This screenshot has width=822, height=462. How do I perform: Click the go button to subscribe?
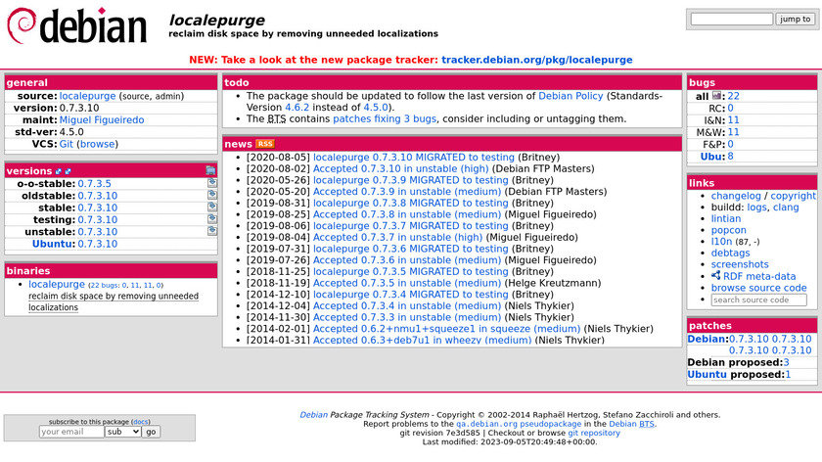click(151, 432)
